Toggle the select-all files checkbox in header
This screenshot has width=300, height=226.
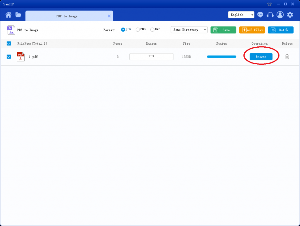(x=9, y=43)
